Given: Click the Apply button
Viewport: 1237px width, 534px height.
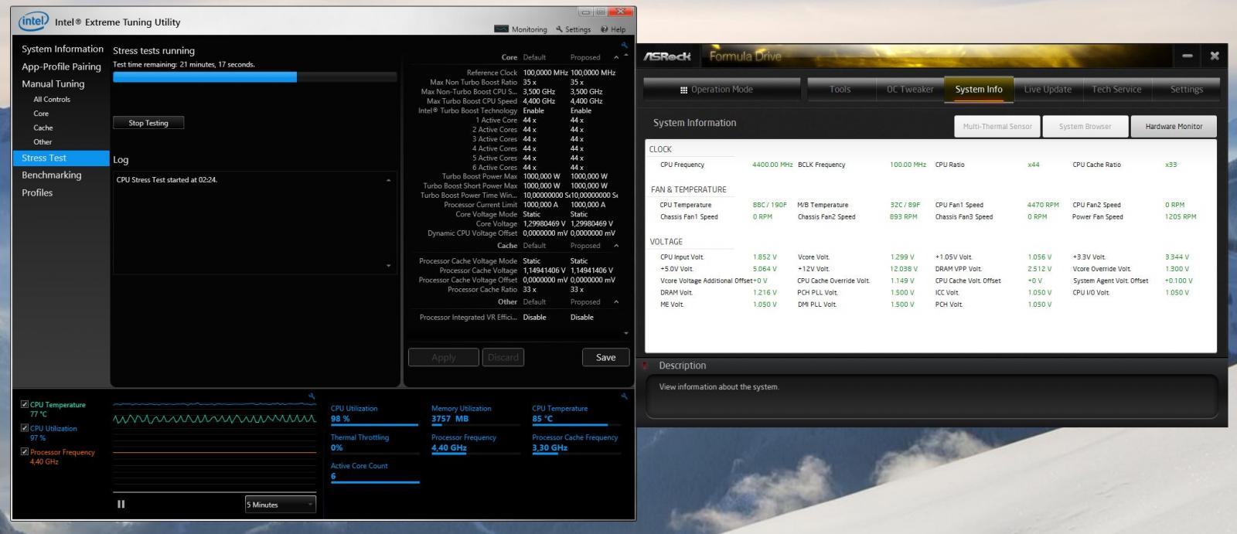Looking at the screenshot, I should [444, 357].
